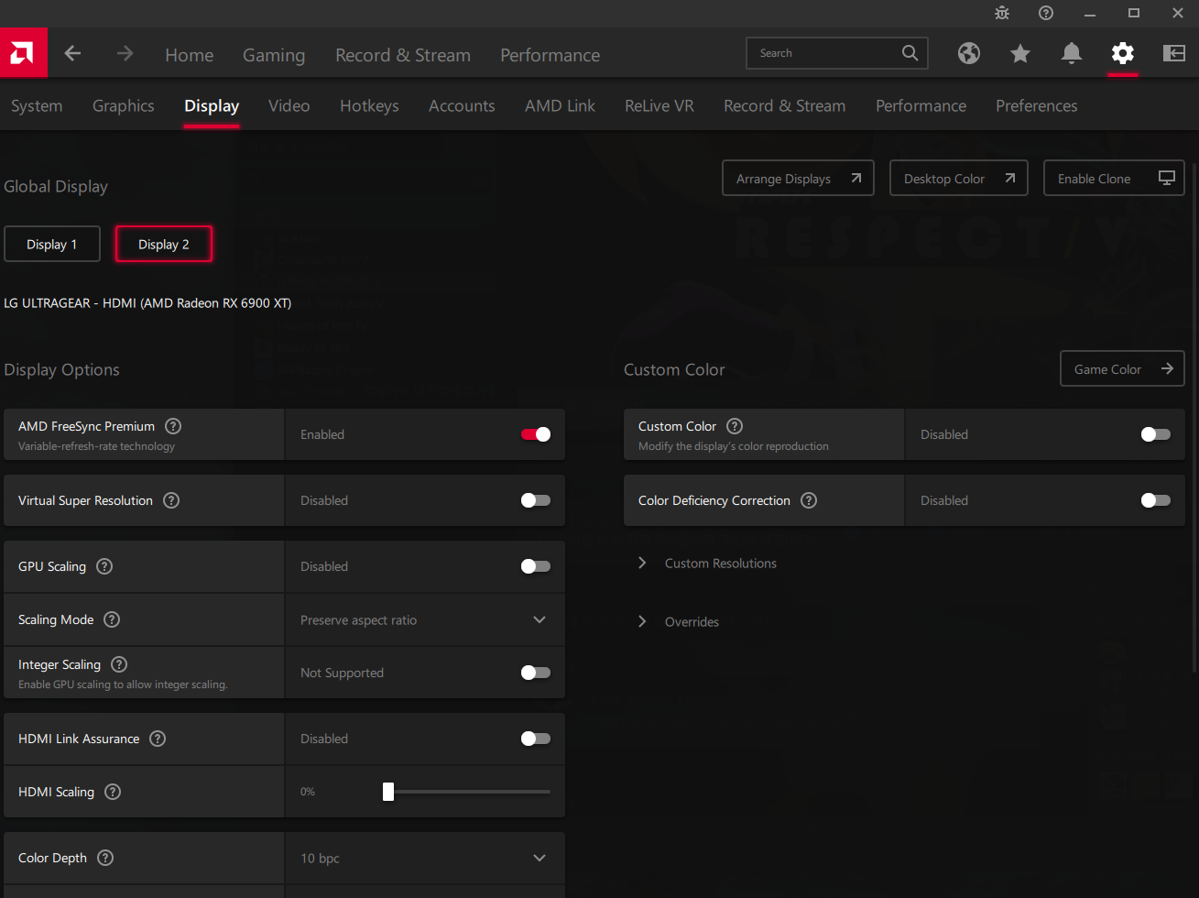Open the bug report icon

(1002, 13)
